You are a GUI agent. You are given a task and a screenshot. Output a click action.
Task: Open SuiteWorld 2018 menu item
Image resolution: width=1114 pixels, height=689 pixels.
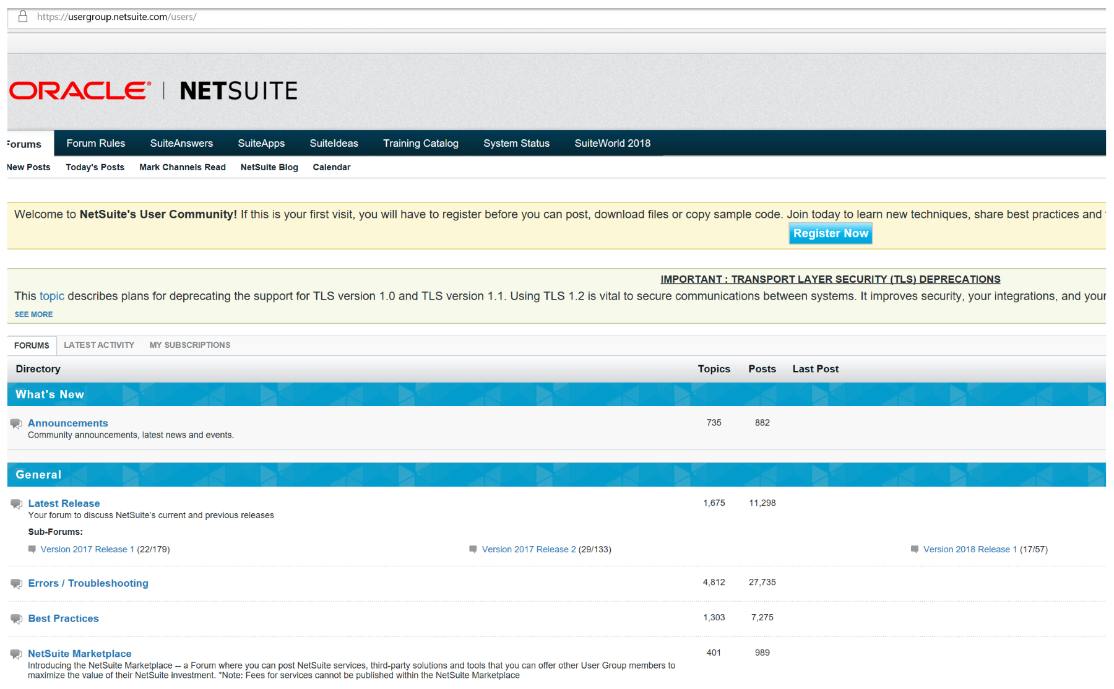(x=612, y=143)
